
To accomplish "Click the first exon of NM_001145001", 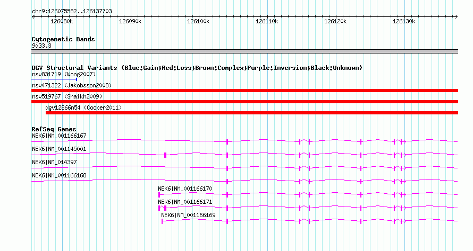I will (165, 155).
